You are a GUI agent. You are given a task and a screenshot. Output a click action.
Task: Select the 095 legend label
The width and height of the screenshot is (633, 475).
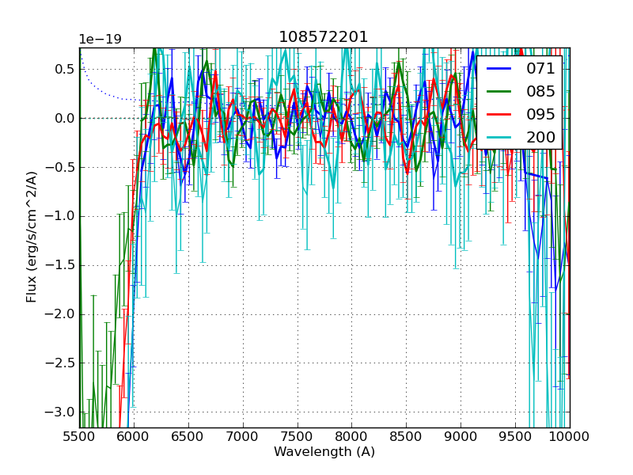pos(540,114)
